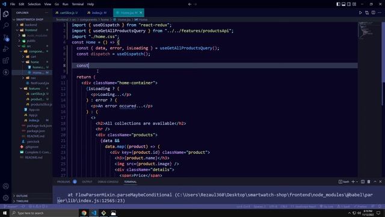Open Run and Debug view
The height and width of the screenshot is (217, 385).
[x=5, y=49]
